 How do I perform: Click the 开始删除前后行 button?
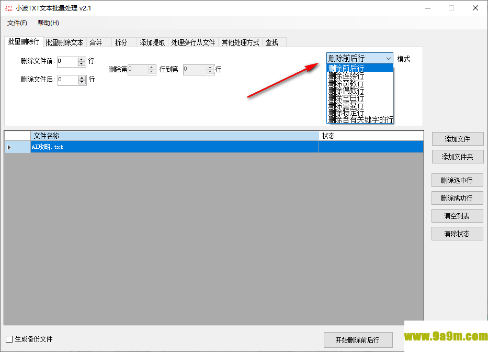point(358,340)
